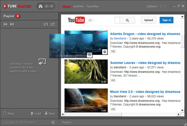Click the horizontal scroll right arrow
Screen dimensions: 187x126
(178, 114)
